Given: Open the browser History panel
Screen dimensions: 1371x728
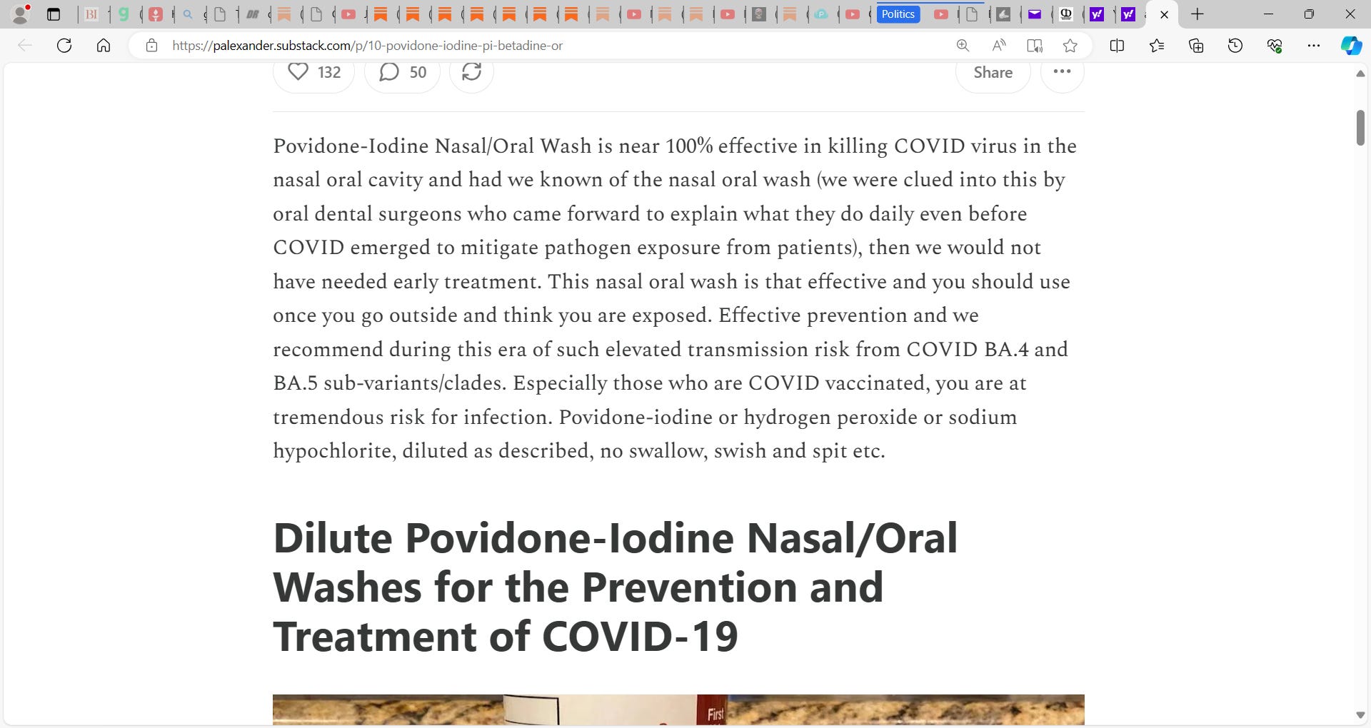Looking at the screenshot, I should click(x=1235, y=46).
